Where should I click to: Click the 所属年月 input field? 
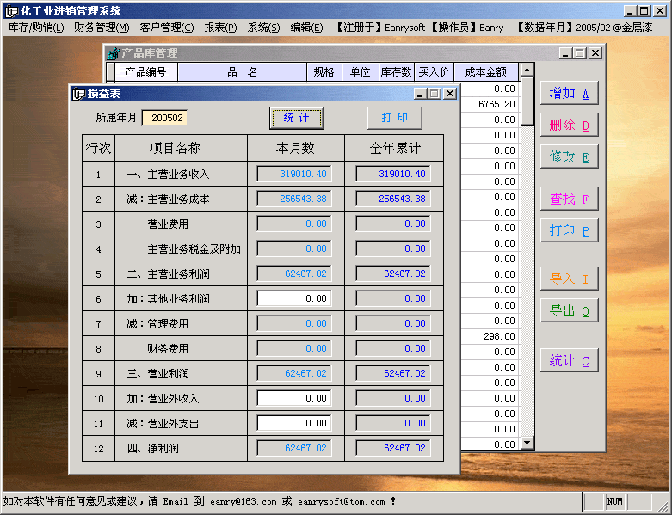click(165, 118)
